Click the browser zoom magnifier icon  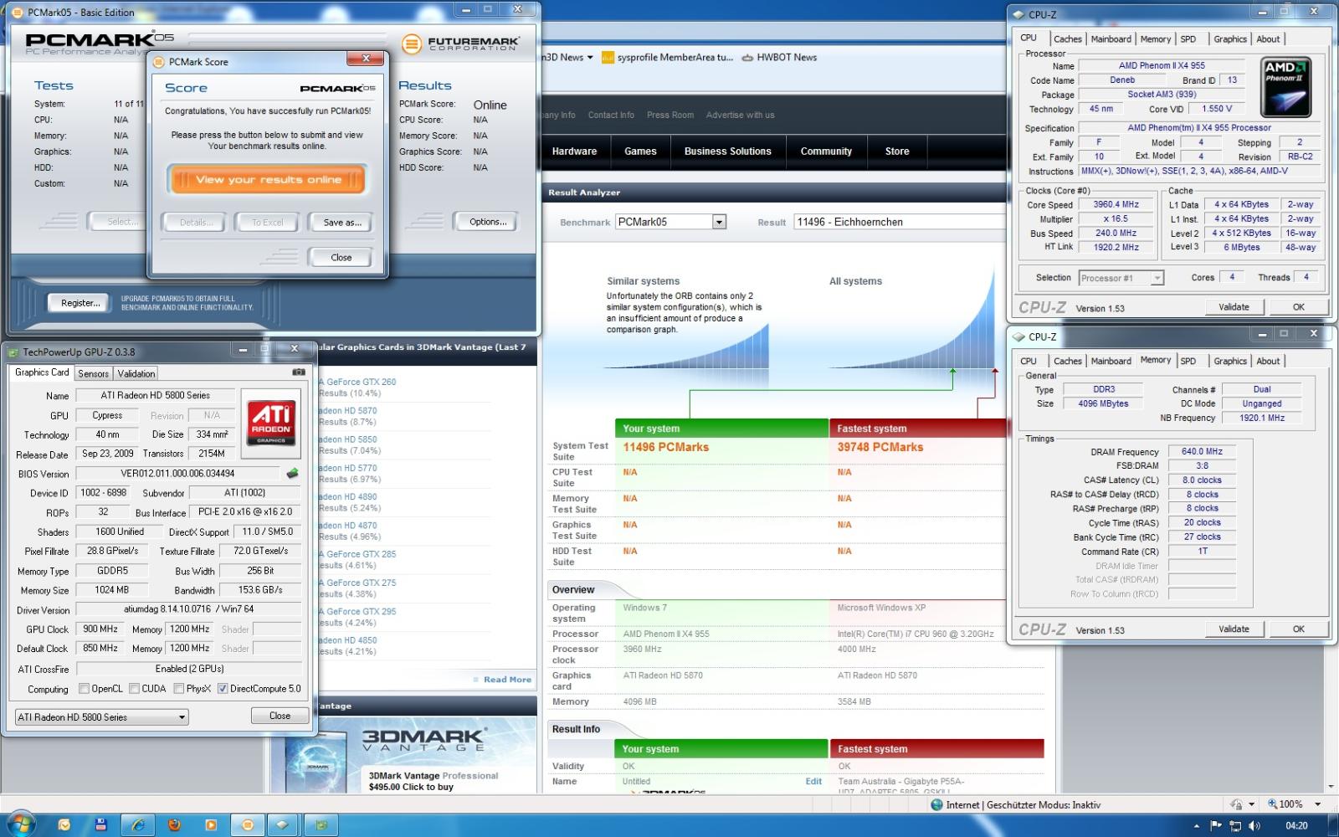pos(1273,804)
